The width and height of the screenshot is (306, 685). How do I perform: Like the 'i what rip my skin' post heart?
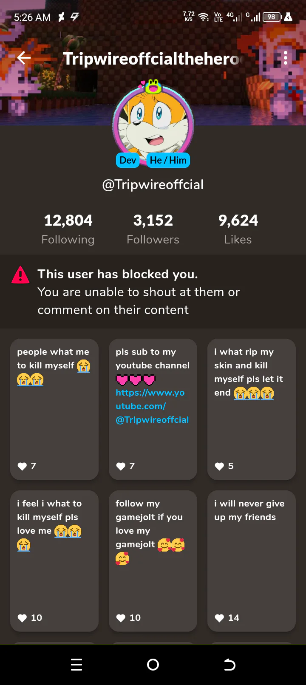pos(220,467)
